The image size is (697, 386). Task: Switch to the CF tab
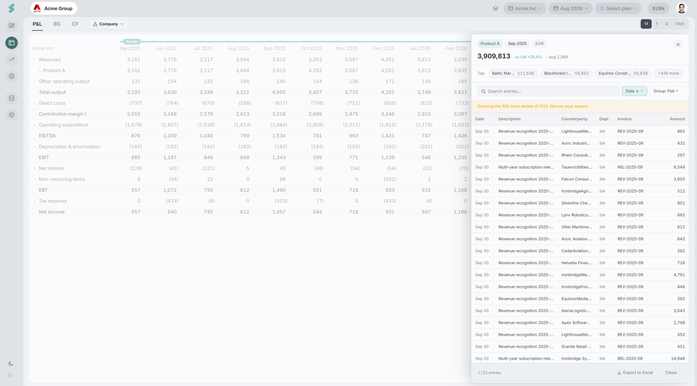75,24
